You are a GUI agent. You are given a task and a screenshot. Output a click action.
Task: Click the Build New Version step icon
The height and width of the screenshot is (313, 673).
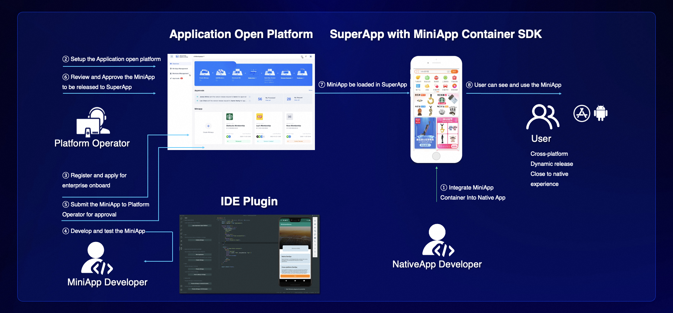[x=270, y=72]
